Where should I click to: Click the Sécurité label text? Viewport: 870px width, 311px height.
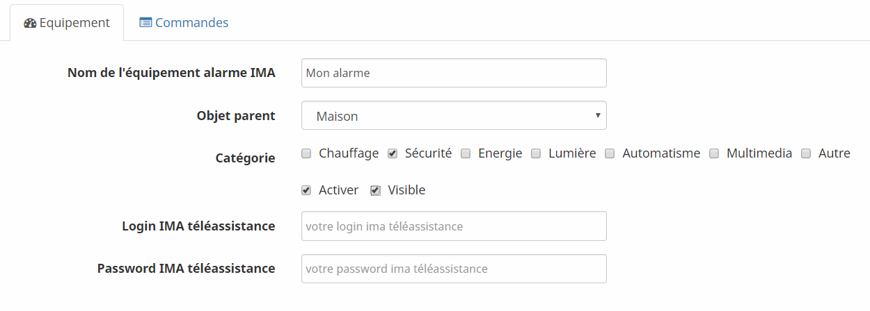[x=428, y=153]
